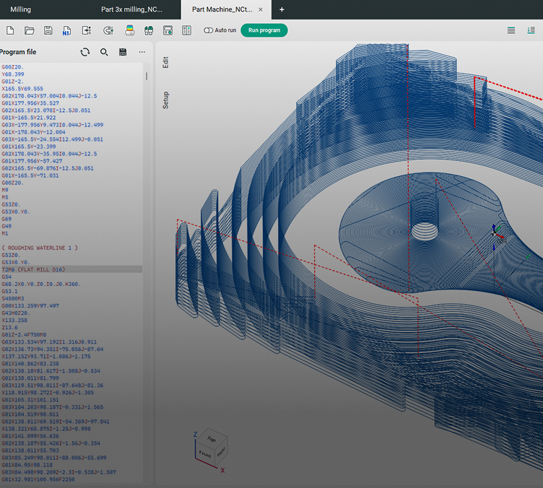Switch to the Milling tab
543x488 pixels.
pyautogui.click(x=20, y=9)
